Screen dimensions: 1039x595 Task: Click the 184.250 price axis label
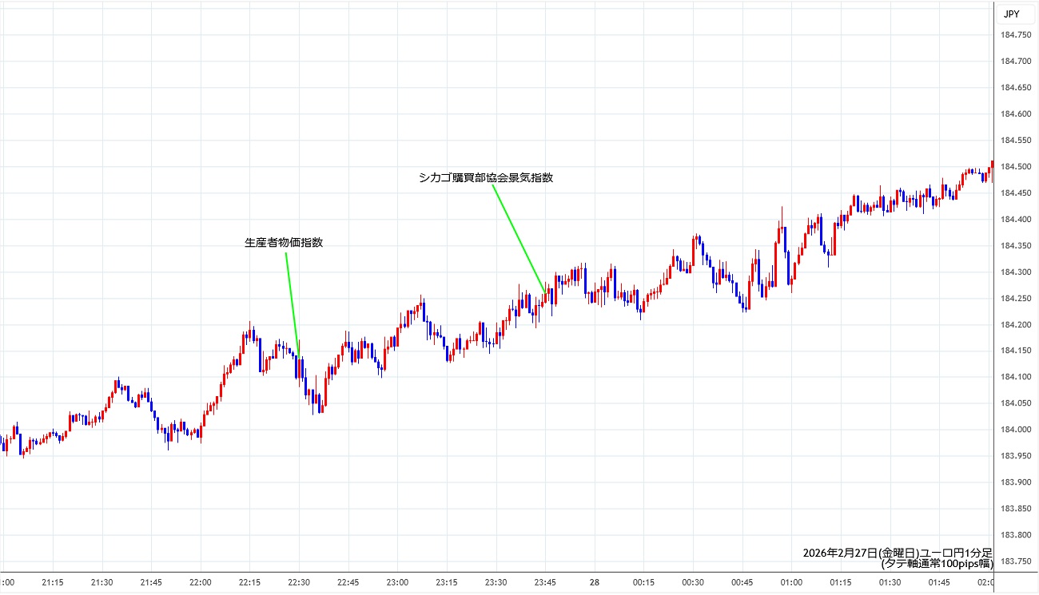point(1015,299)
